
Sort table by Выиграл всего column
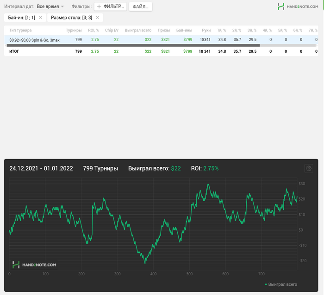138,30
